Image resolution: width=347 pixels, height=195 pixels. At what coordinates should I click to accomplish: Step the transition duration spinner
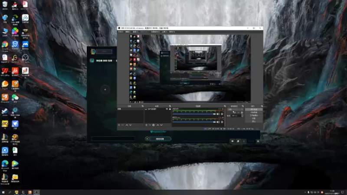point(242,116)
